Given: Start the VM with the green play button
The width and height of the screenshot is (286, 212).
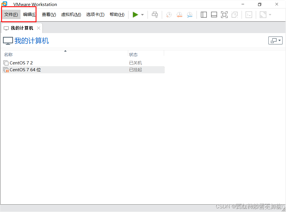Looking at the screenshot, I should click(135, 15).
